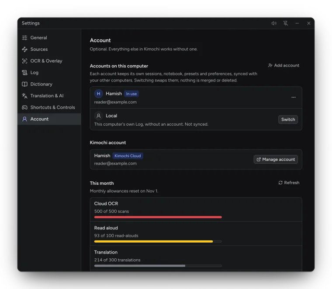Select the Account label in sidebar

pos(39,119)
